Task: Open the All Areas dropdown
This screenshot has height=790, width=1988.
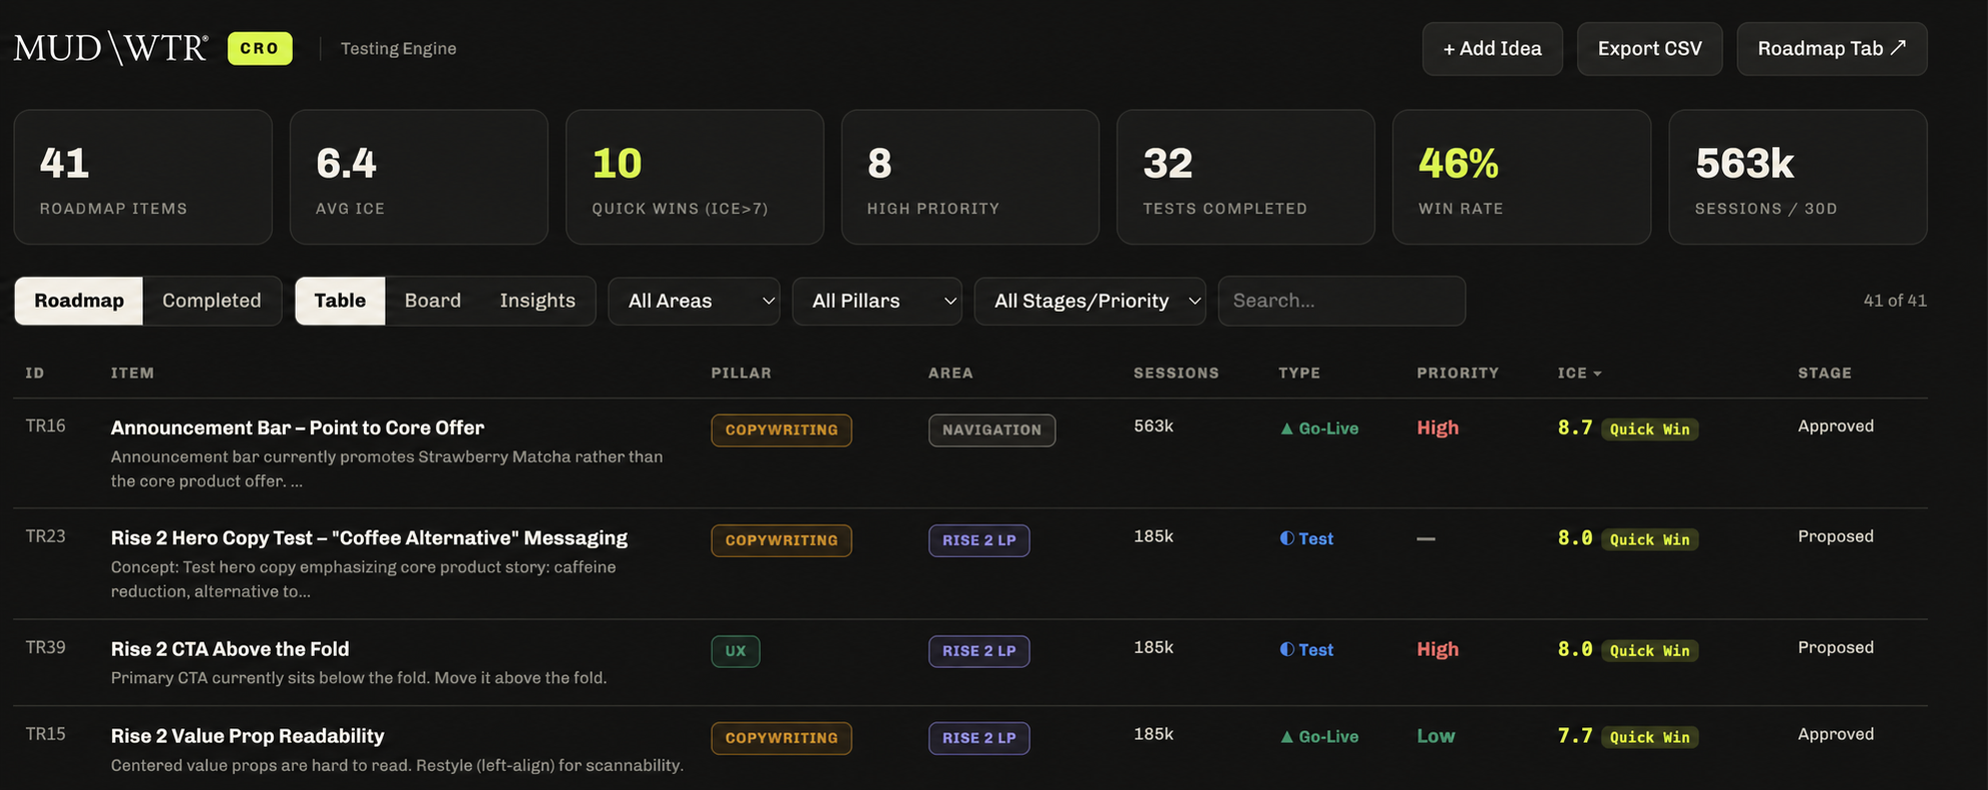Action: 695,301
